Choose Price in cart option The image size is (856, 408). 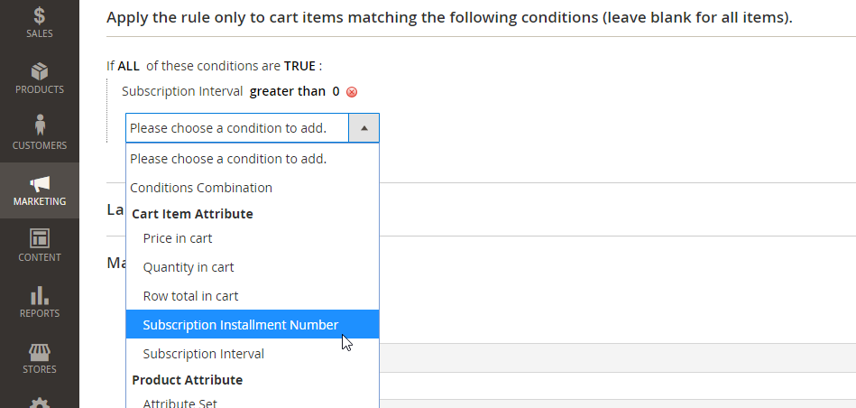[178, 238]
